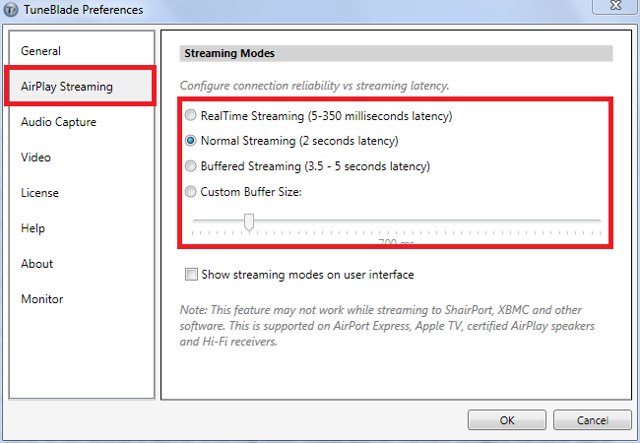Image resolution: width=640 pixels, height=443 pixels.
Task: Open the Monitor section
Action: pyautogui.click(x=42, y=299)
